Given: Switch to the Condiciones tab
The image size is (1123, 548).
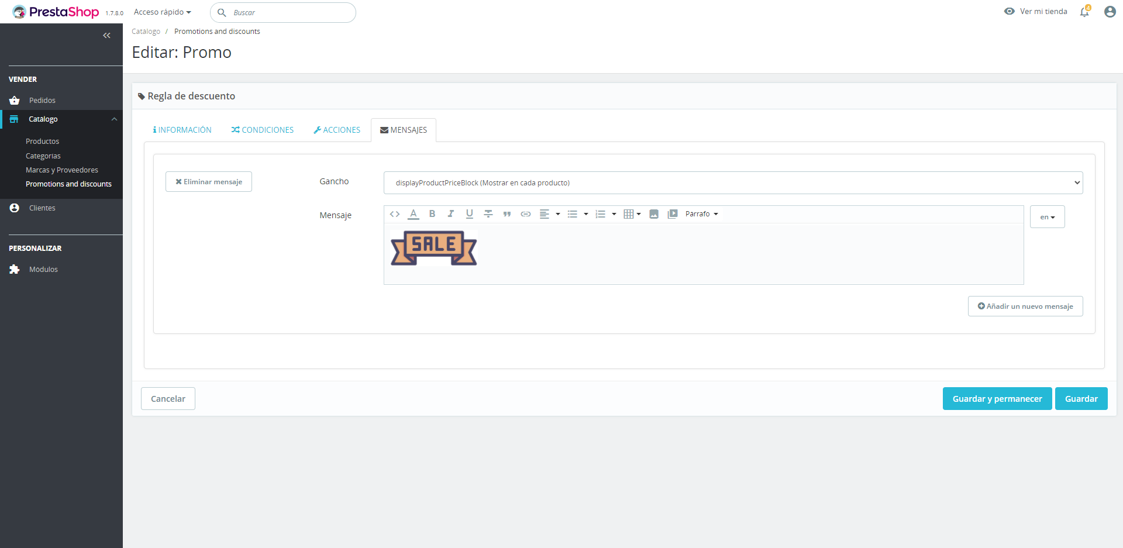Looking at the screenshot, I should (263, 130).
